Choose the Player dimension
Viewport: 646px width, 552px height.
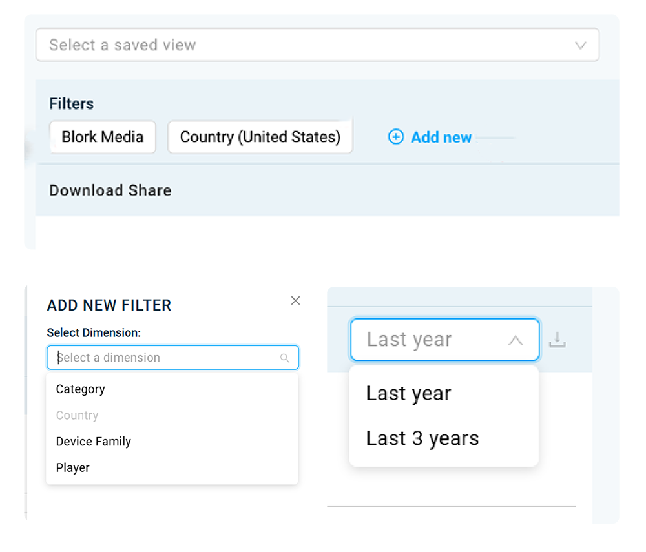[x=72, y=468]
